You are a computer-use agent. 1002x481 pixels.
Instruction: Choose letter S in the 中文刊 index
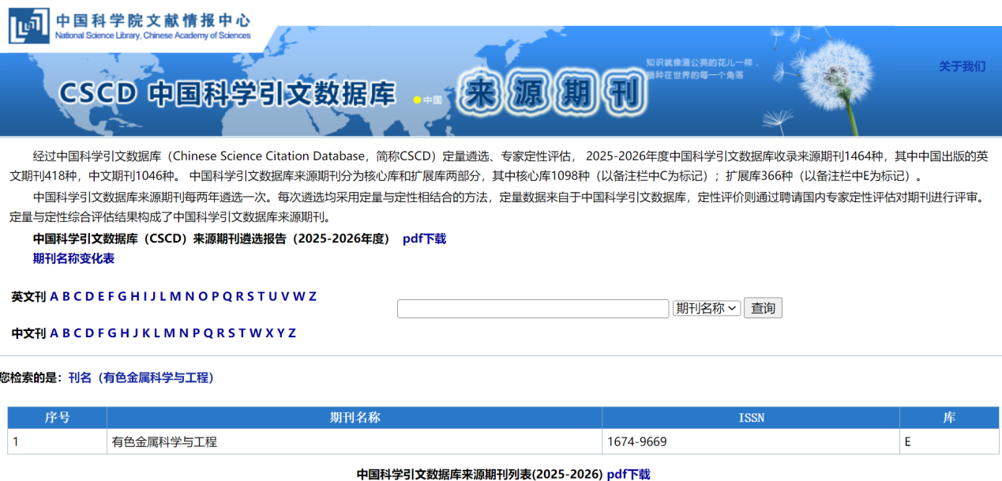[232, 333]
